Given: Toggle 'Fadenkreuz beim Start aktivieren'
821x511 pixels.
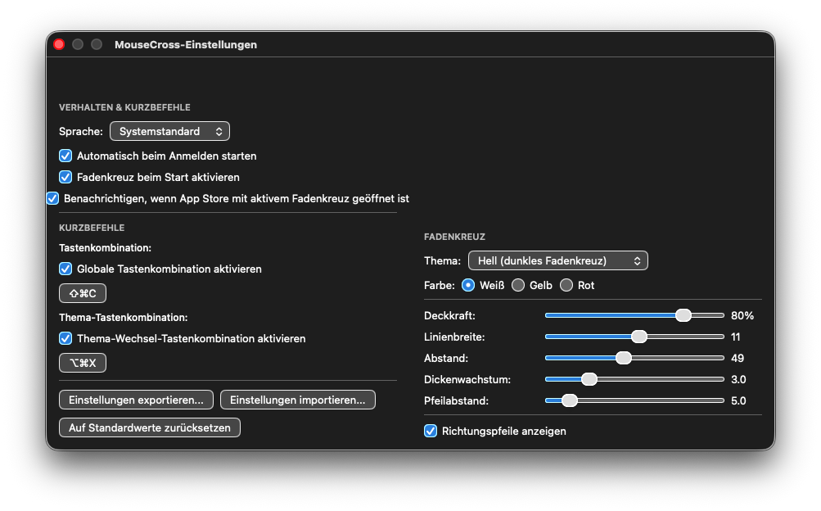Looking at the screenshot, I should pyautogui.click(x=65, y=177).
